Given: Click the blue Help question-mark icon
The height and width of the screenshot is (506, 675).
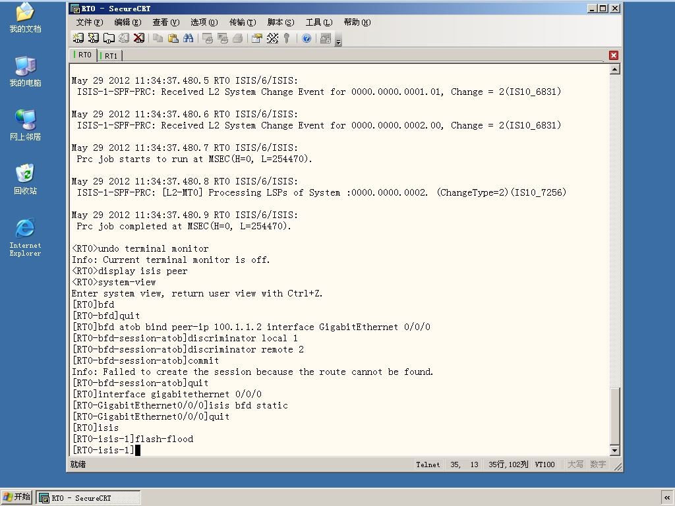Looking at the screenshot, I should [307, 38].
